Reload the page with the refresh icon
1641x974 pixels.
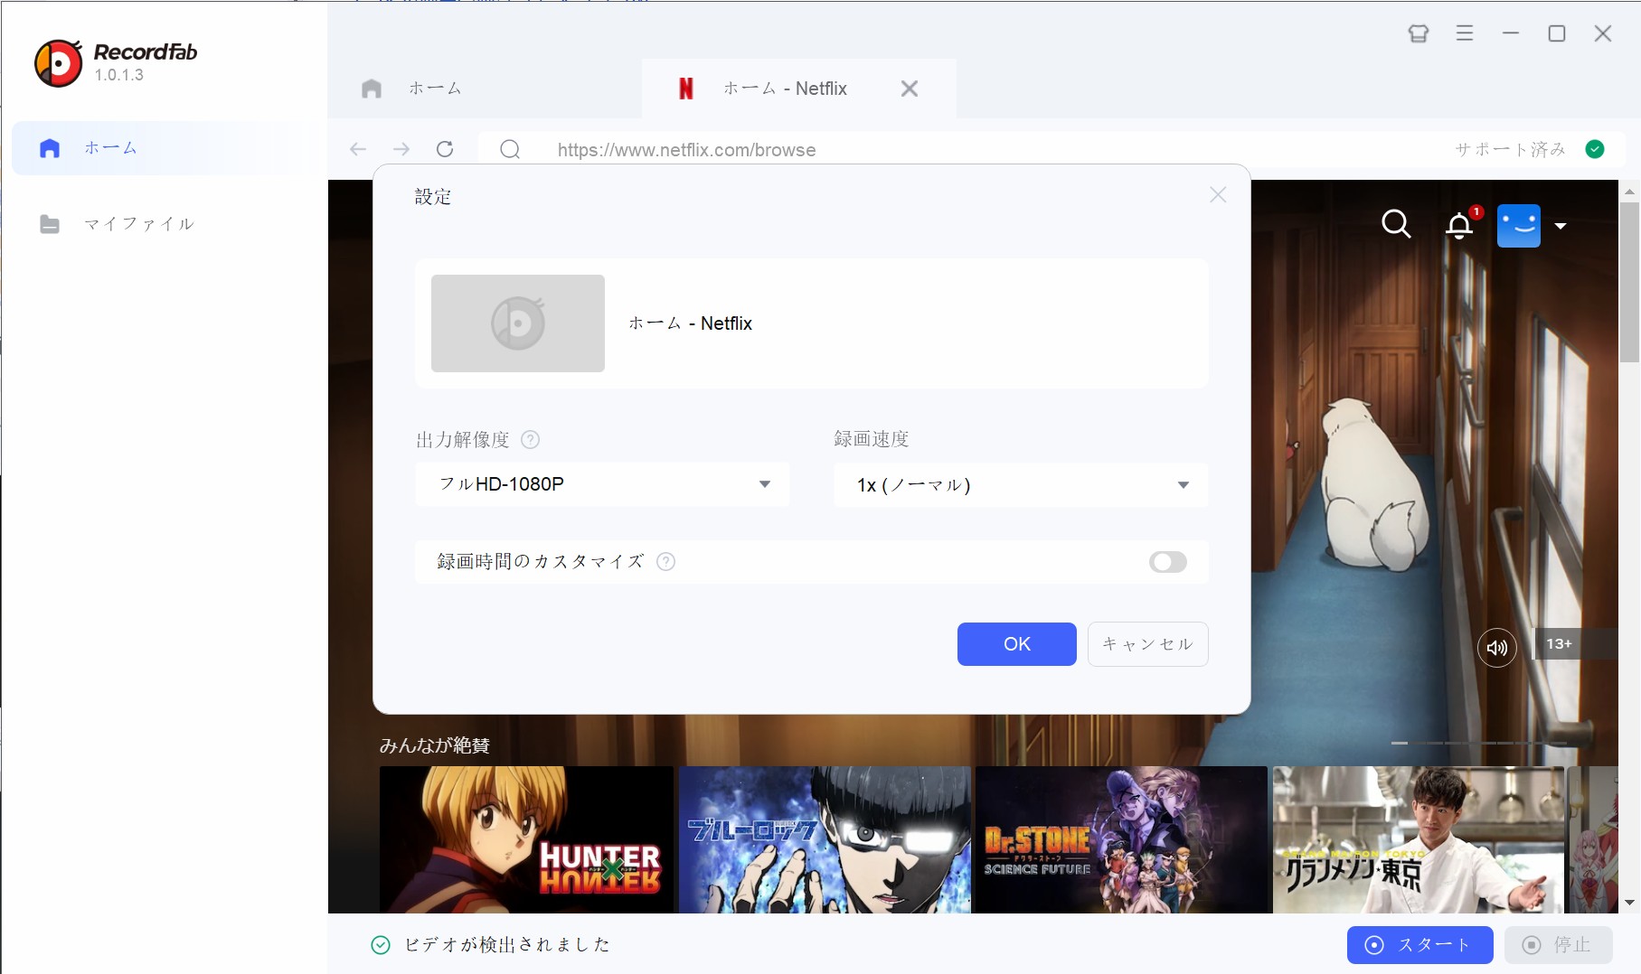click(445, 149)
